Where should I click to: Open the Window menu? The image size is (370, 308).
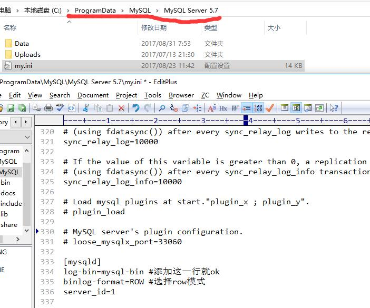[x=229, y=95]
